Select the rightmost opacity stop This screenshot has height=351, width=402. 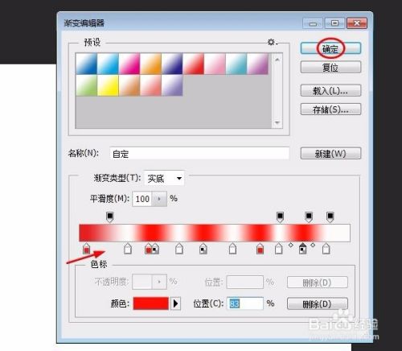(330, 217)
